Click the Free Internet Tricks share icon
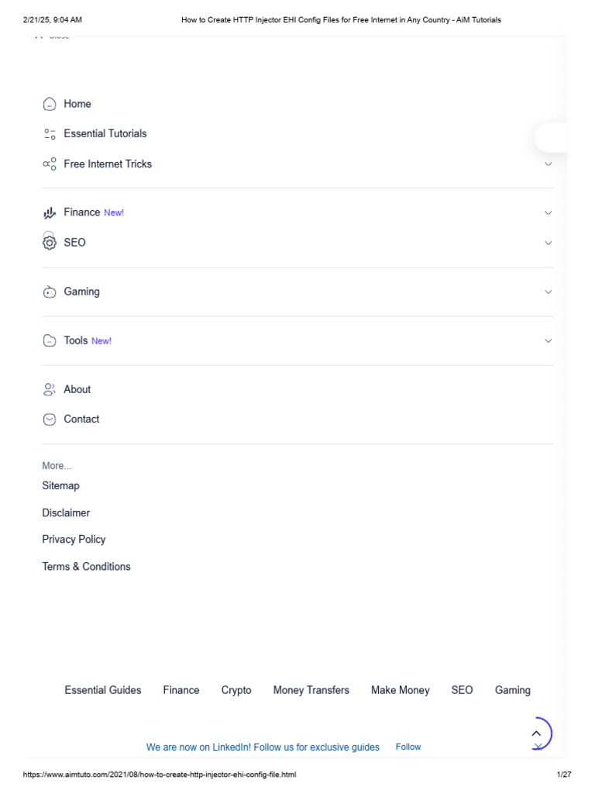The image size is (595, 794). 50,164
